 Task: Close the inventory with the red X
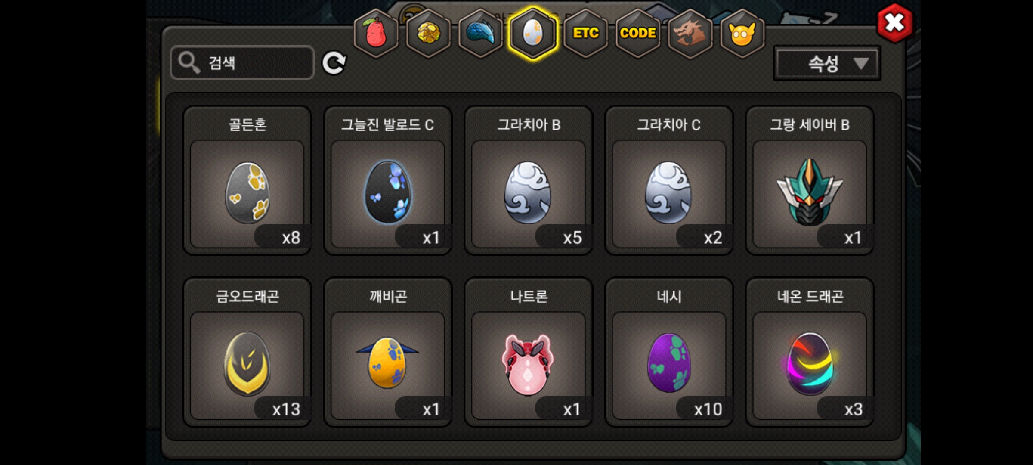point(894,23)
